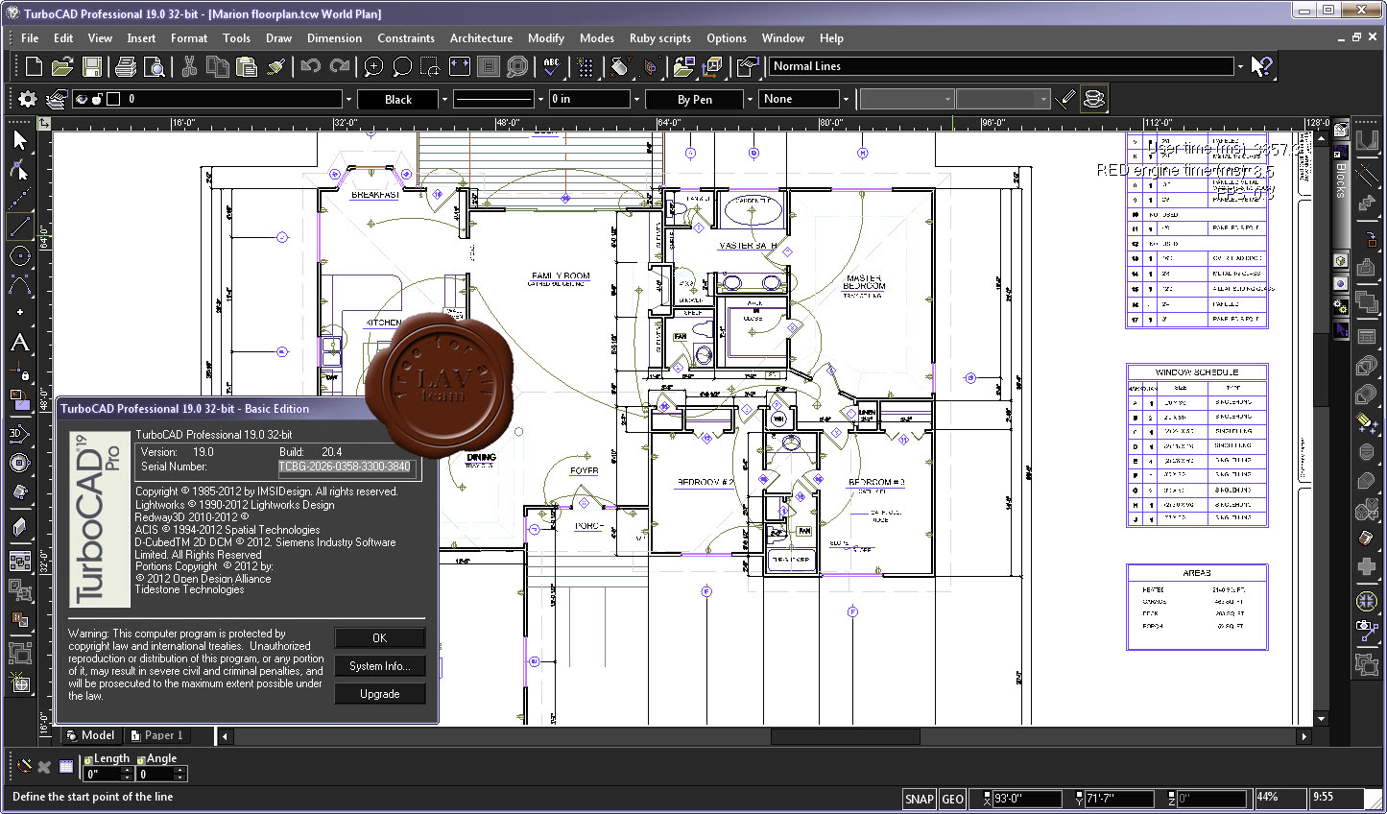Open the Ruby scripts menu
This screenshot has width=1387, height=814.
[660, 38]
